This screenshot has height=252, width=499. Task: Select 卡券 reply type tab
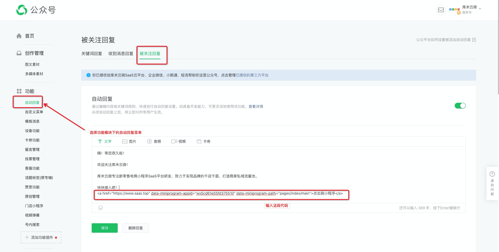(203, 141)
